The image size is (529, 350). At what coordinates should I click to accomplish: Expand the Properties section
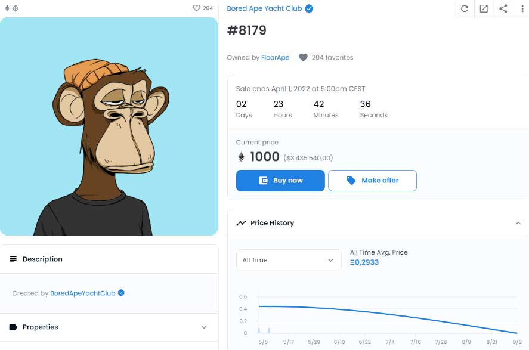tap(204, 327)
